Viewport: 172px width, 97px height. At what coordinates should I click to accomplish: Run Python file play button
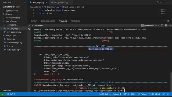click(x=157, y=2)
